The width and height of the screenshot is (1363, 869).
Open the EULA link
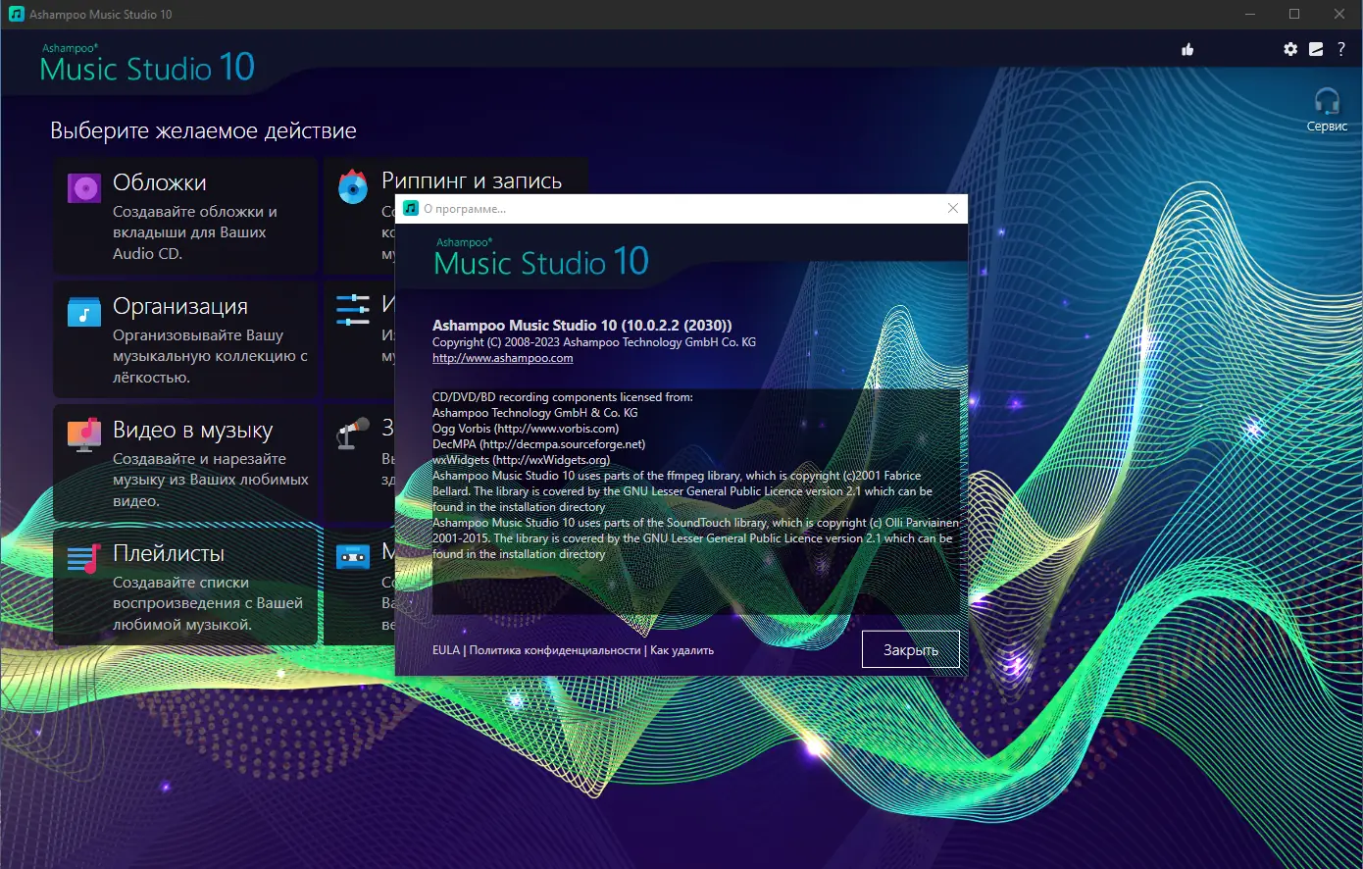[446, 650]
